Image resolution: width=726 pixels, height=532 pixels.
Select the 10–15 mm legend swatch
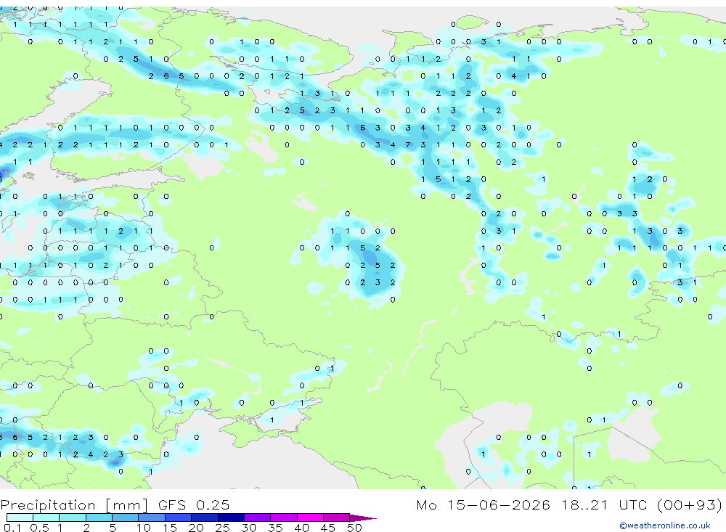(x=152, y=517)
